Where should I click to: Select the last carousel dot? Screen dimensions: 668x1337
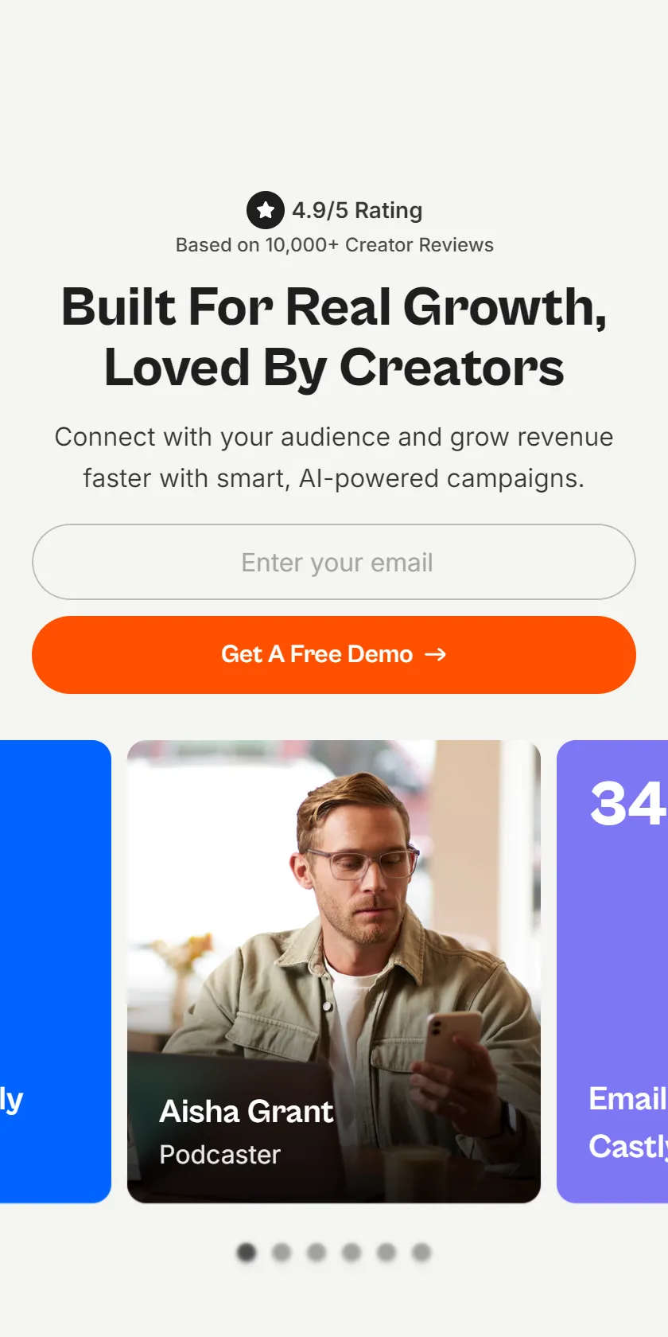point(421,1253)
